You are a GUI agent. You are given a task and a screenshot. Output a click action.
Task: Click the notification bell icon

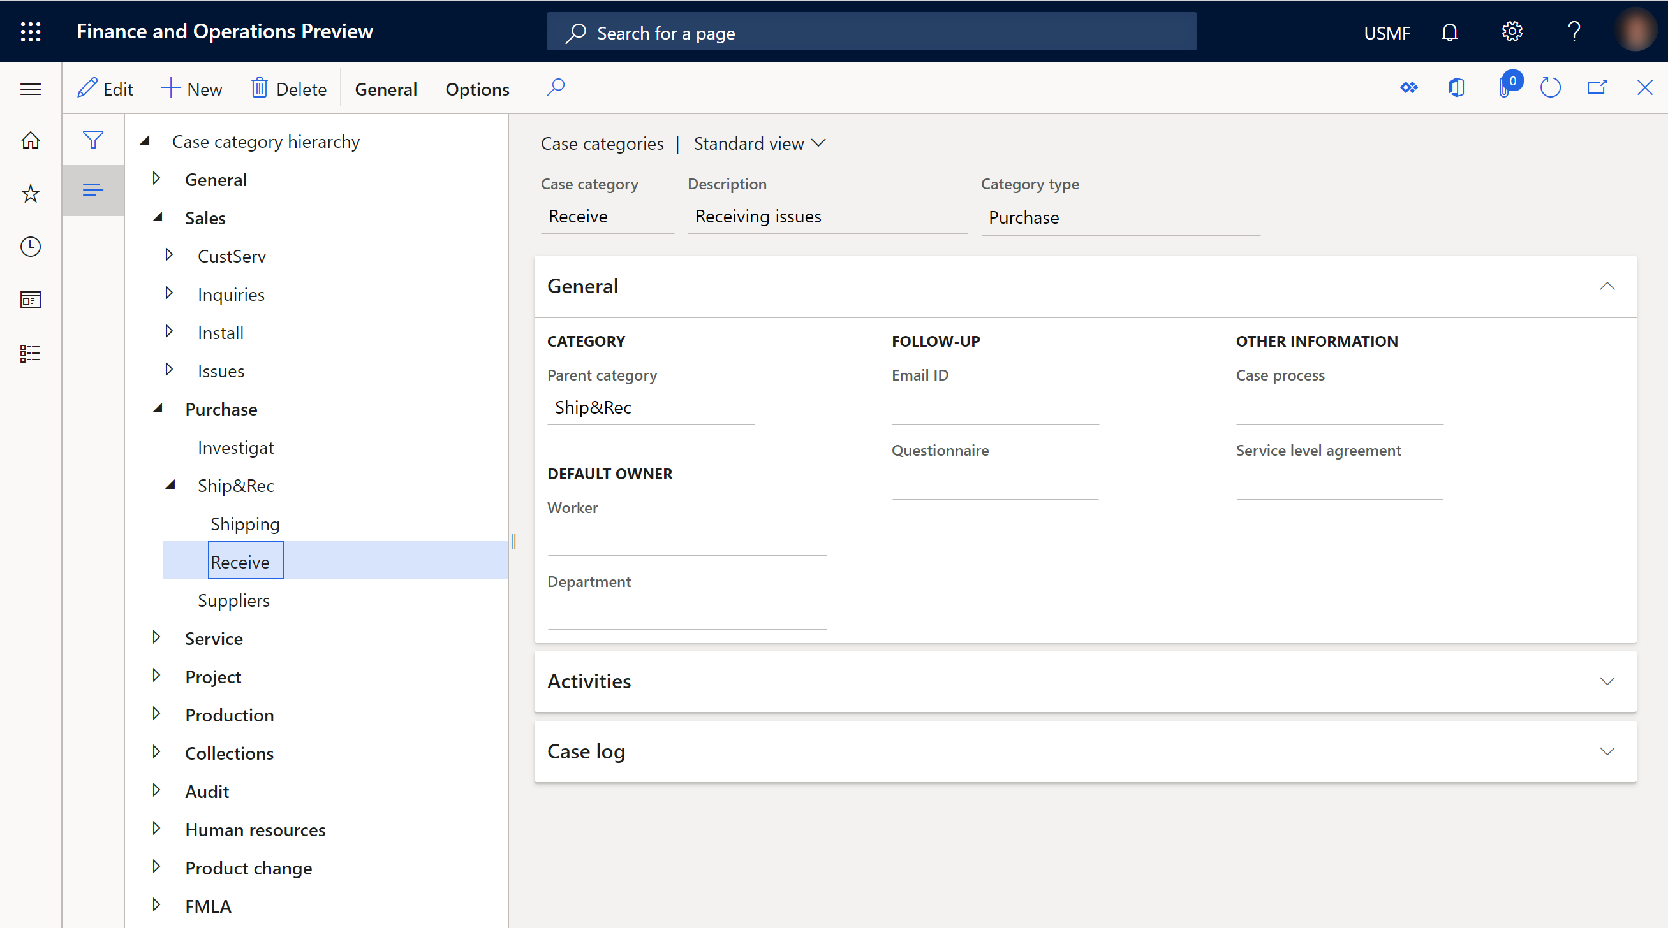point(1449,32)
